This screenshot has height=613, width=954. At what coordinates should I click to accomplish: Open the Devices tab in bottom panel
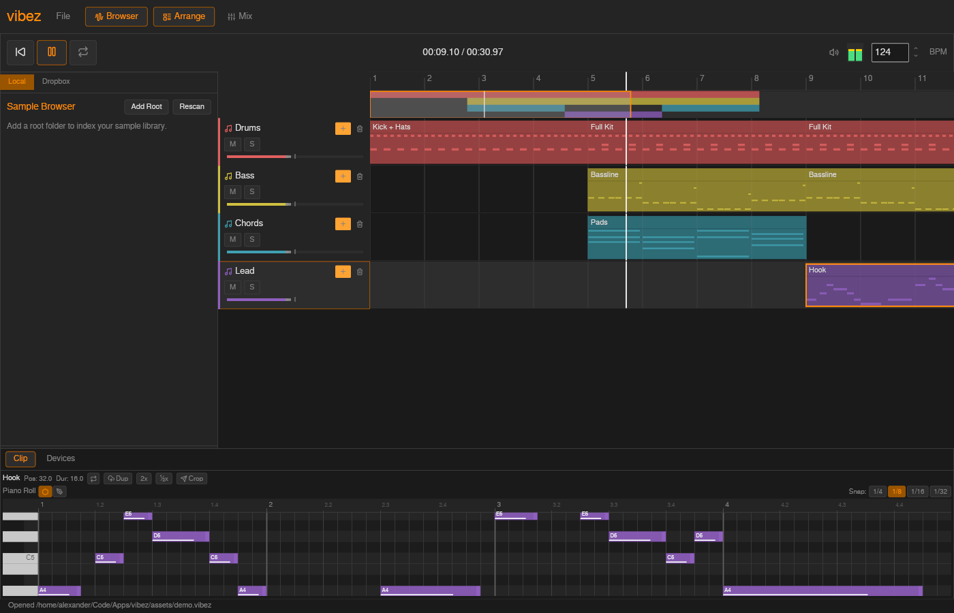click(61, 459)
